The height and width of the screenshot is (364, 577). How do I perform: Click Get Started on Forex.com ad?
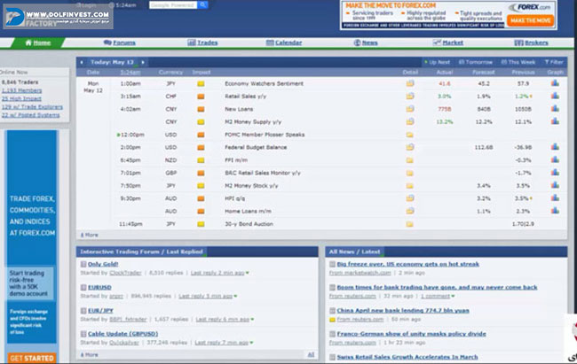click(30, 358)
